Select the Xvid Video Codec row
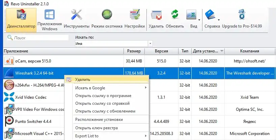This screenshot has width=276, height=140. (x=139, y=97)
